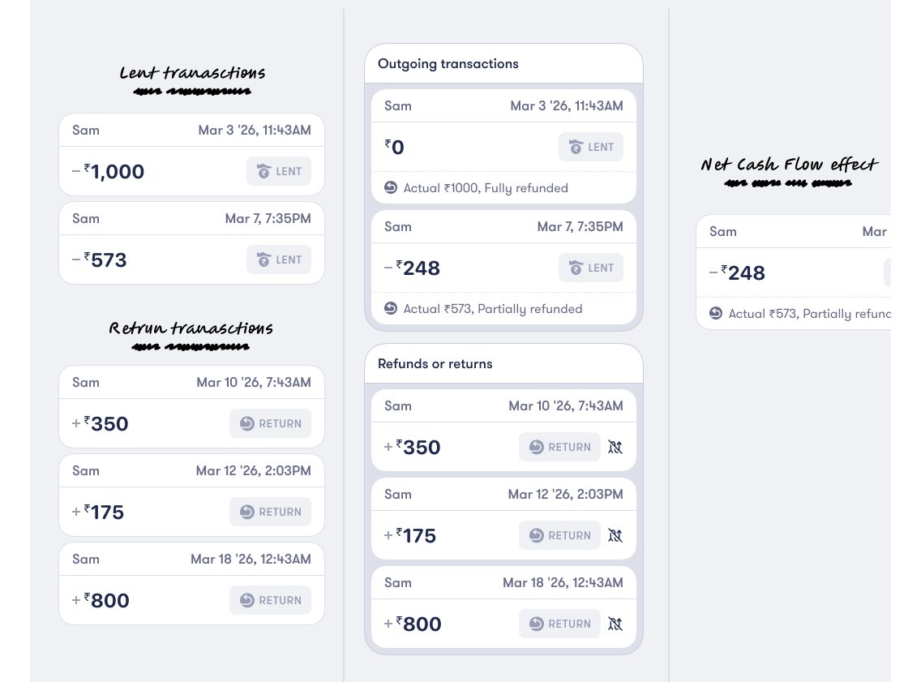The width and height of the screenshot is (921, 682).
Task: Click refund icon in the Net Cash Flow card
Action: [716, 313]
